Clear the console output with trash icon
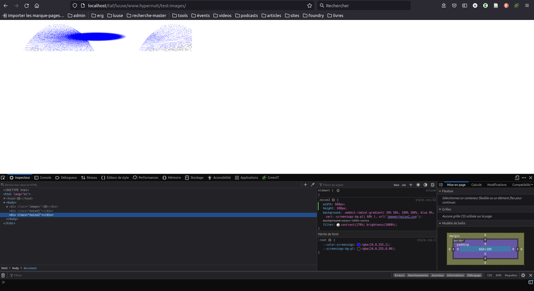This screenshot has height=291, width=534. coord(3,275)
